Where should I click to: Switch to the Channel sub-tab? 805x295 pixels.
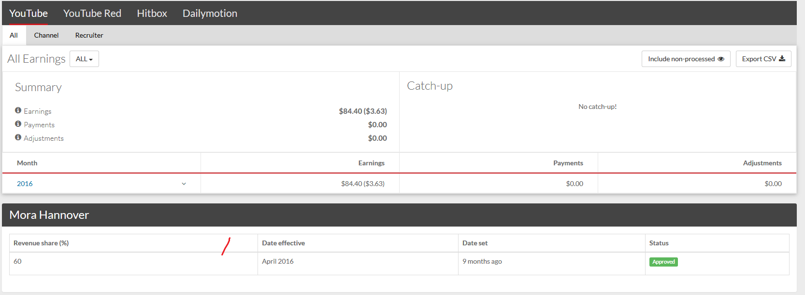click(46, 35)
